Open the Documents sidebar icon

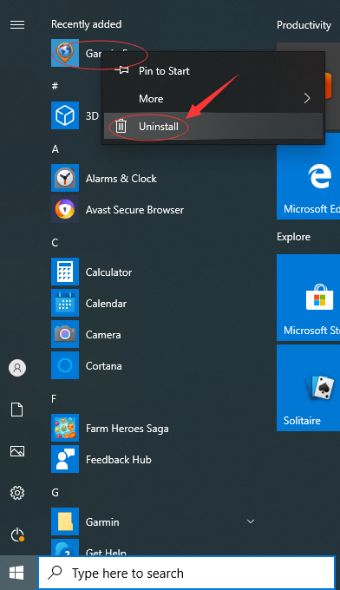tap(17, 410)
